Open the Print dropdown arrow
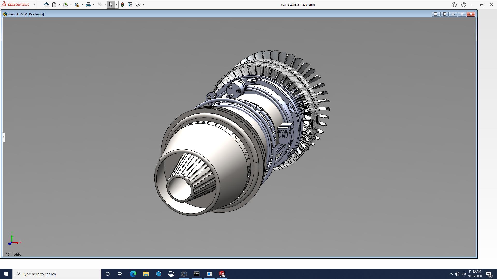 coord(94,5)
